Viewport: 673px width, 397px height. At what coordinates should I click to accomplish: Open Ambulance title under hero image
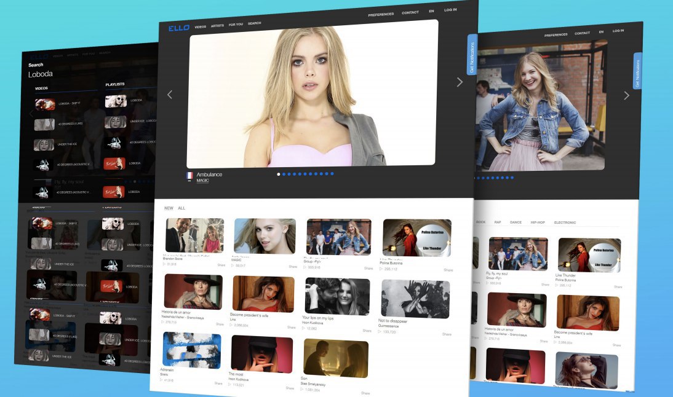[x=209, y=175]
